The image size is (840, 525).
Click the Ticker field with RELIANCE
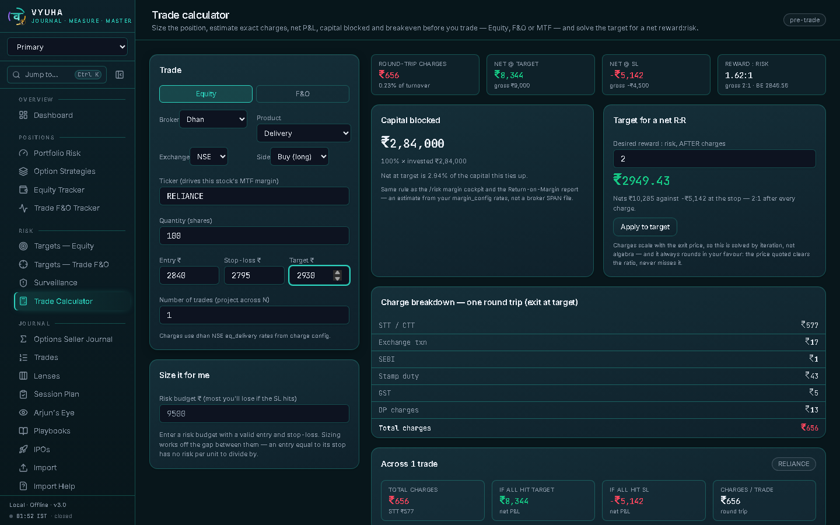click(254, 196)
